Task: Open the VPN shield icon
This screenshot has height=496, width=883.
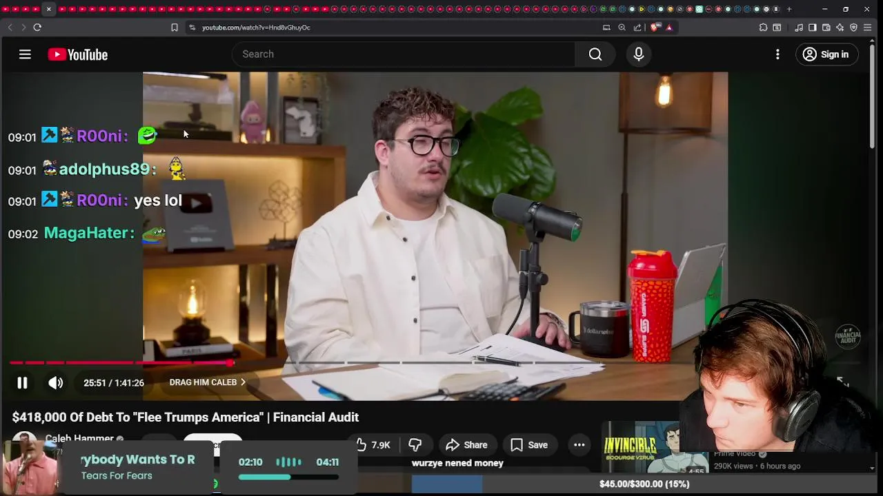Action: (854, 28)
